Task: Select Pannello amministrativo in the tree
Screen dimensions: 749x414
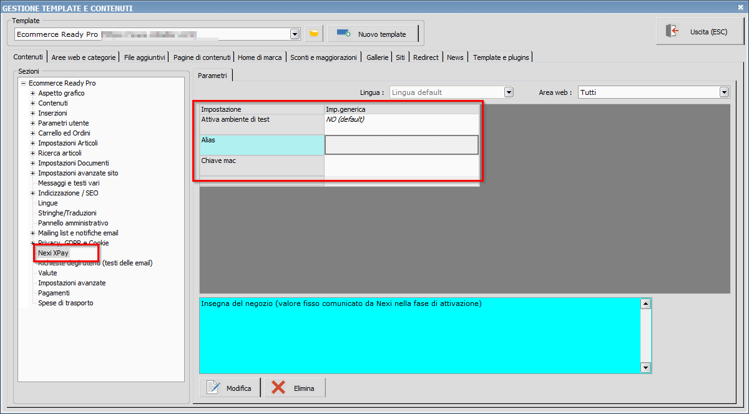Action: pyautogui.click(x=73, y=223)
